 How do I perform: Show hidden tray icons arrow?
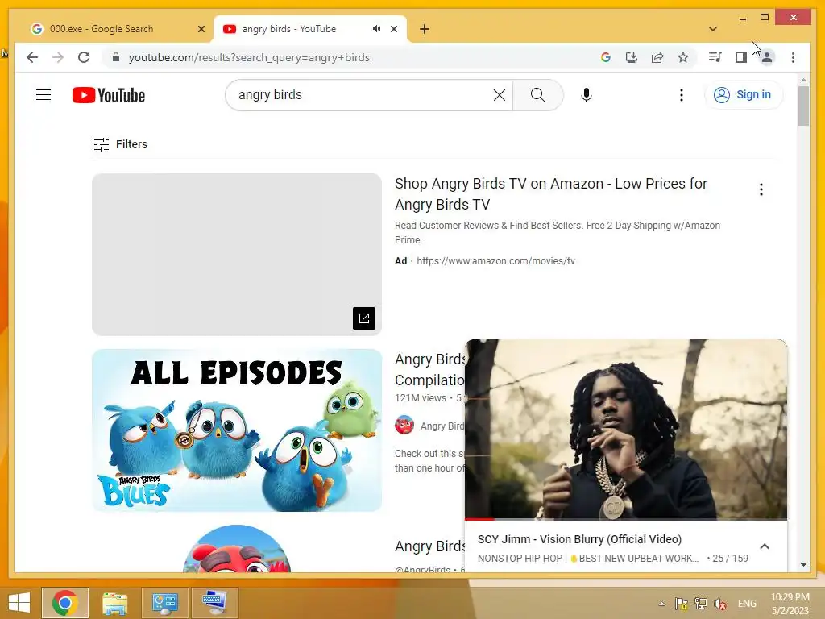tap(662, 604)
